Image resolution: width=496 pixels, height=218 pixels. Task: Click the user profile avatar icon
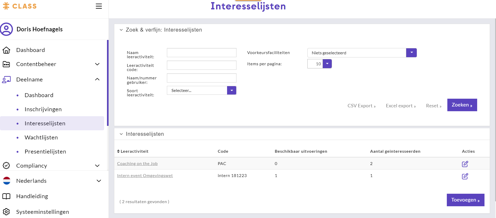tap(7, 29)
